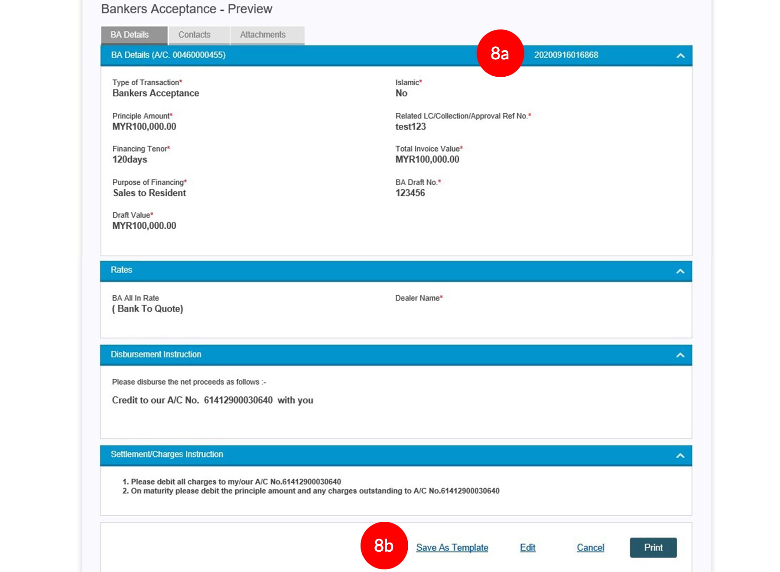The width and height of the screenshot is (780, 572).
Task: Collapse the Settlement/Charges Instruction chevron
Action: [x=680, y=455]
